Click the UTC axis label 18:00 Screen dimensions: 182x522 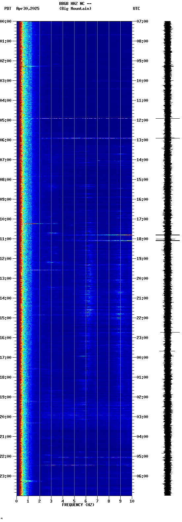142,239
